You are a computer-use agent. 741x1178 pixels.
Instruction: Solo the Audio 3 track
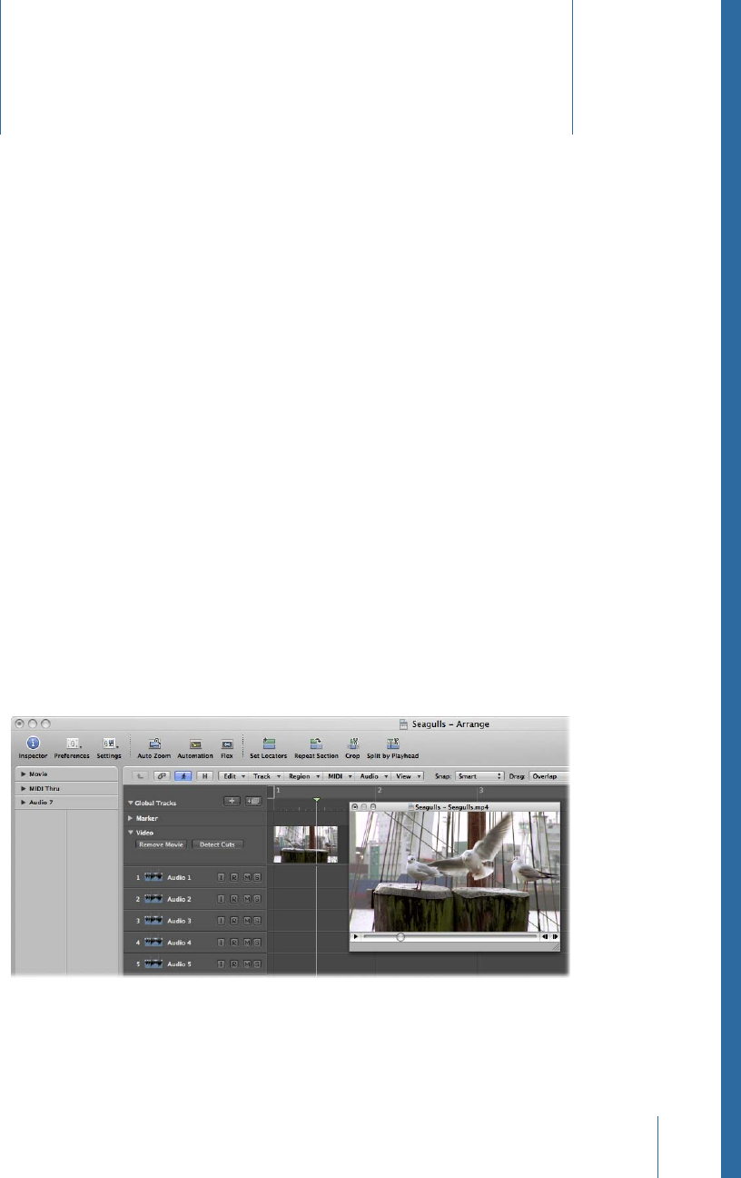pyautogui.click(x=257, y=921)
